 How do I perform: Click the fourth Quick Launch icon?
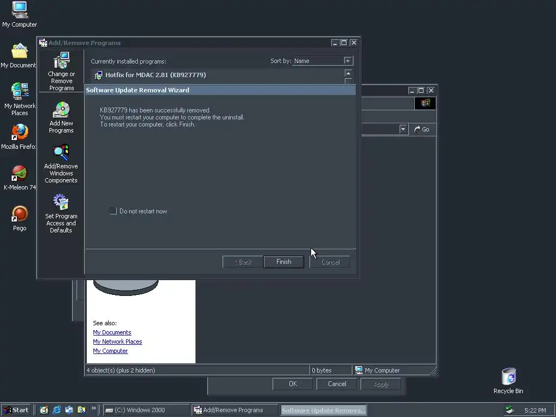click(81, 410)
